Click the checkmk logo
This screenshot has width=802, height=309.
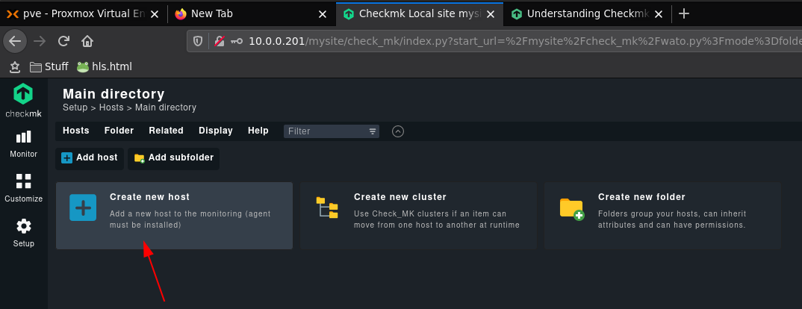point(24,100)
